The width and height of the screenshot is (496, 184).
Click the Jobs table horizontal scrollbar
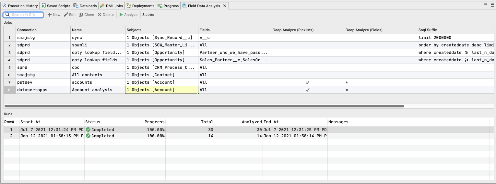(204, 106)
